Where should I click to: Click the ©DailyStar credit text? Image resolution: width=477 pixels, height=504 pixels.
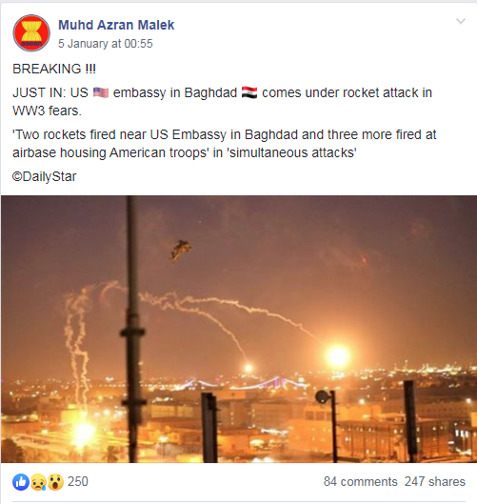[45, 176]
